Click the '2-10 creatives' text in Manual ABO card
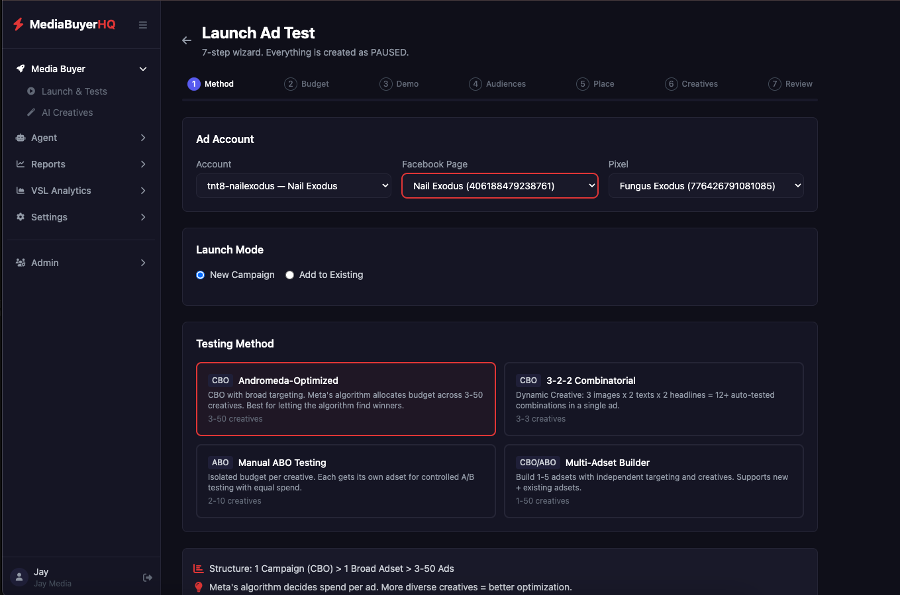The height and width of the screenshot is (595, 900). click(234, 501)
